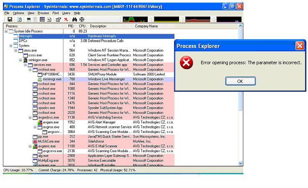Screen dimensions: 308x188
Task: Collapse the System Idle Process tree node
Action: click(x=6, y=31)
